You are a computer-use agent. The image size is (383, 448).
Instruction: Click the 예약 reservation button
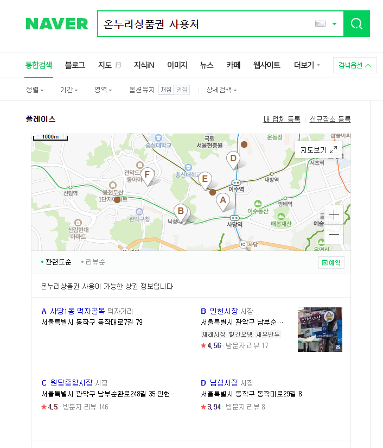pos(331,263)
